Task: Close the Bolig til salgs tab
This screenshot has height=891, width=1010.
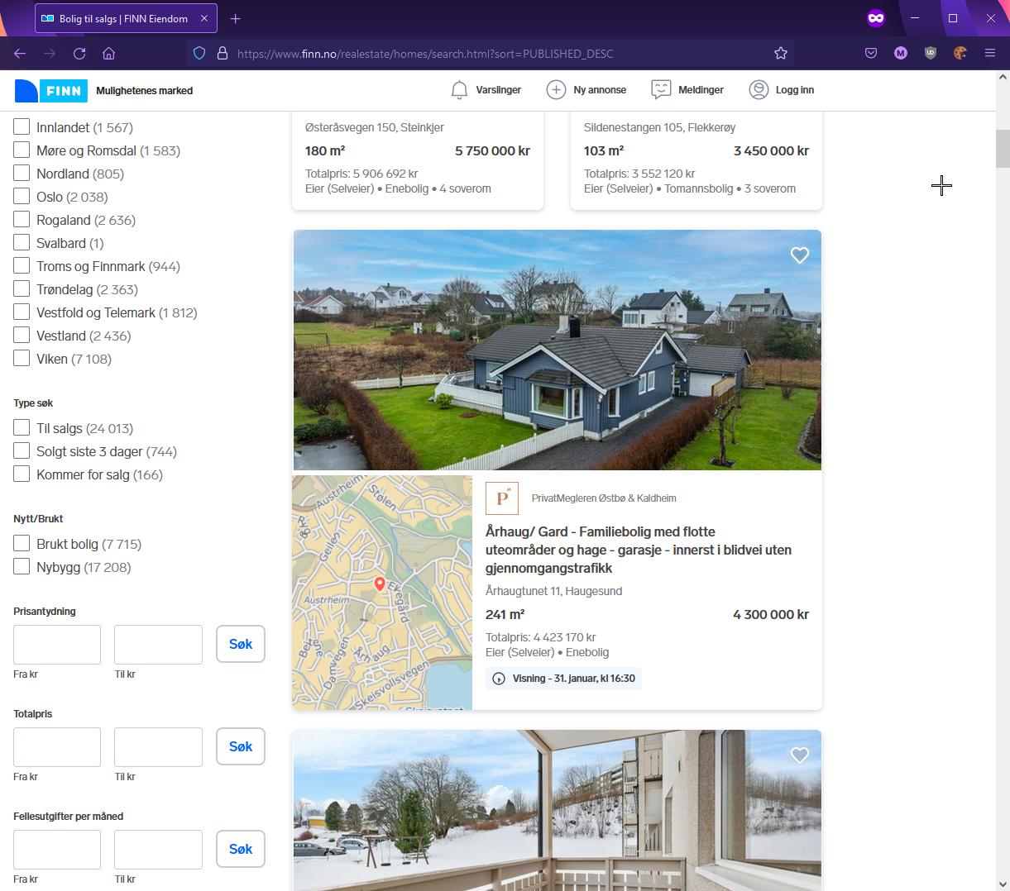Action: click(204, 18)
